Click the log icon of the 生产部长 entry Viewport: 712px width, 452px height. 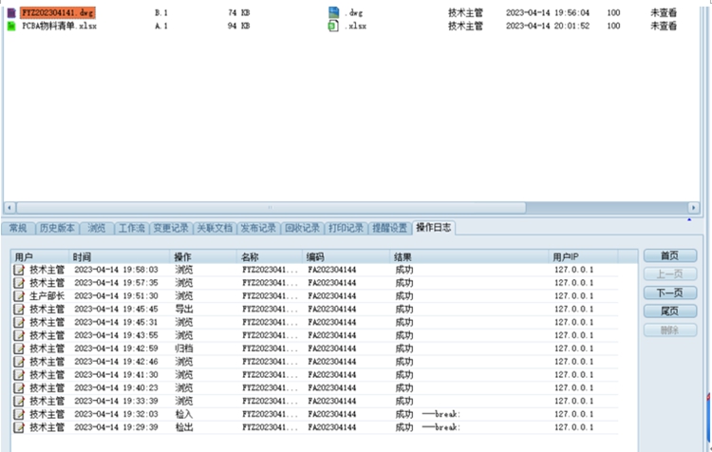[x=19, y=296]
